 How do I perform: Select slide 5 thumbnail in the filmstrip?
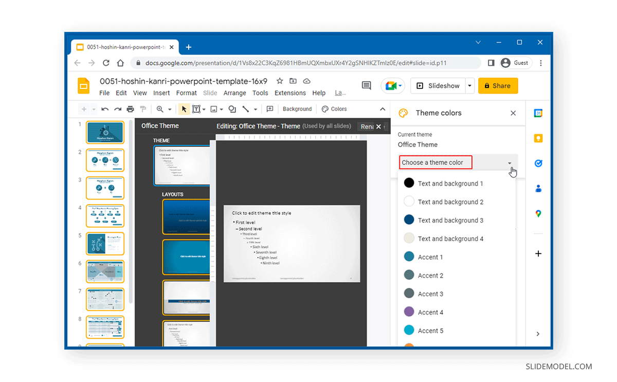[x=105, y=244]
